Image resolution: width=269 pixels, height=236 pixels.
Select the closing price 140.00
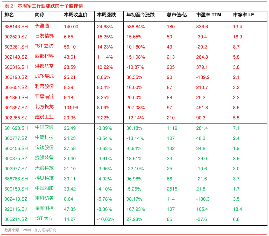coord(71,27)
